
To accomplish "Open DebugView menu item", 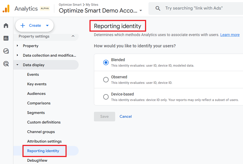I will click(x=37, y=160).
